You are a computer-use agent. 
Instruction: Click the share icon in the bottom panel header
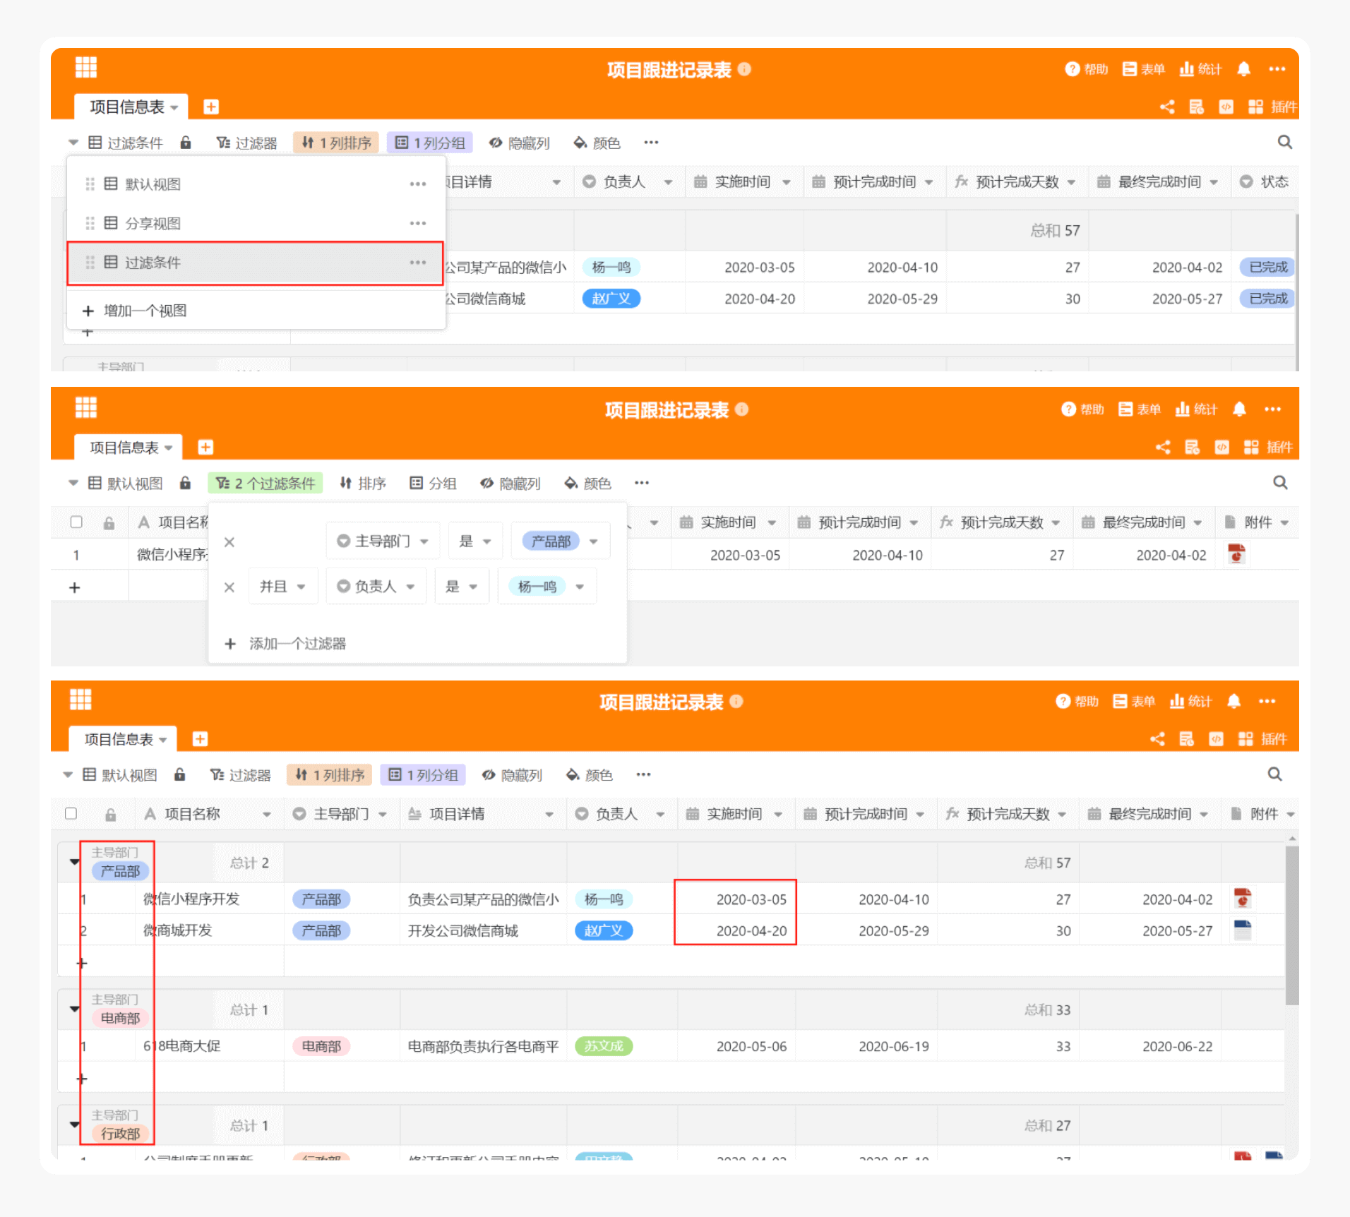1157,739
